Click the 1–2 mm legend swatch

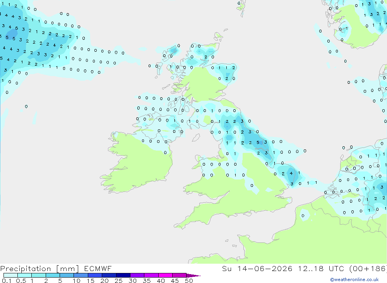[x=38, y=275]
